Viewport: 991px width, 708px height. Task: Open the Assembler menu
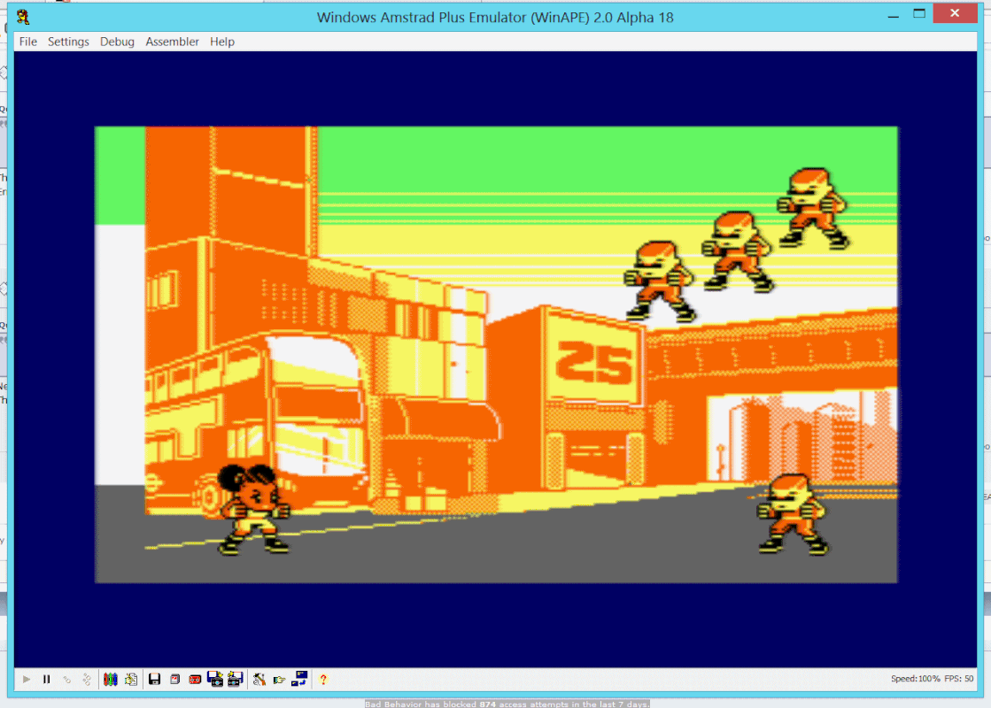[172, 42]
